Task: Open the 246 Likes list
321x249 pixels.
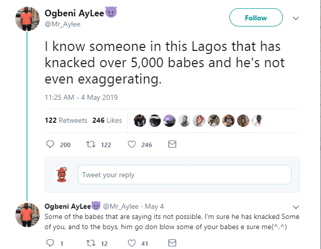Action: (107, 120)
